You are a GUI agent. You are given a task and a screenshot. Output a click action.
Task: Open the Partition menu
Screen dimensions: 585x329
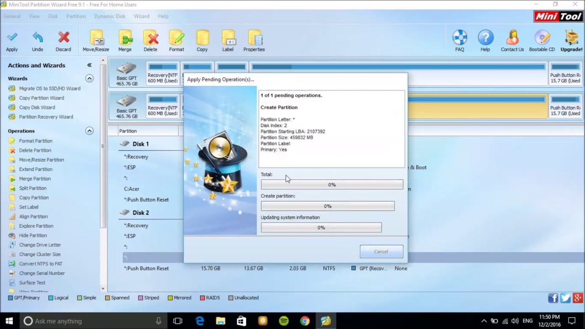pyautogui.click(x=76, y=16)
